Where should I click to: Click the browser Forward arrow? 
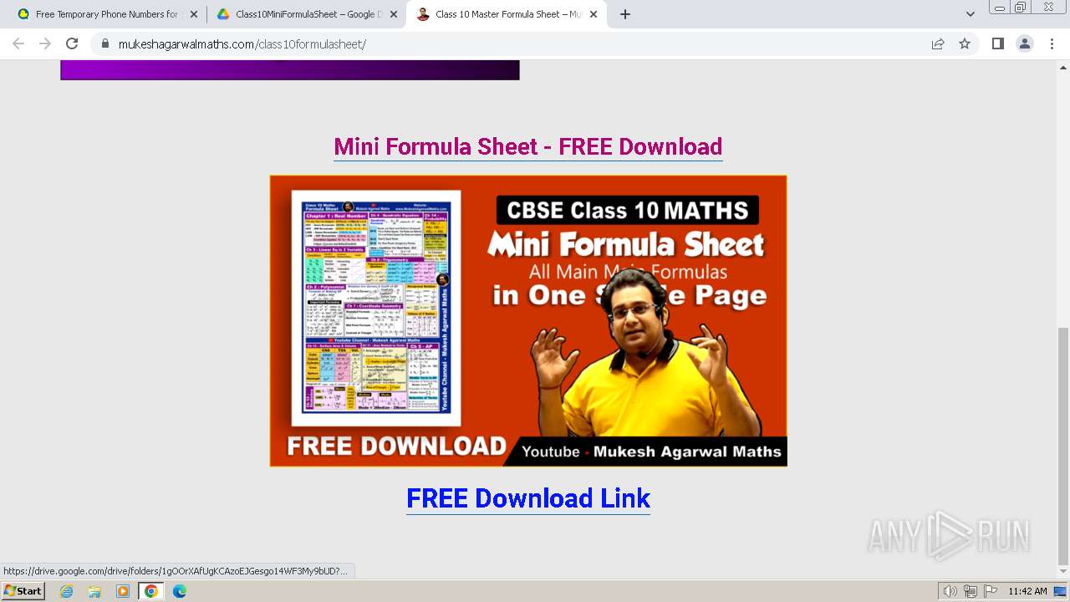coord(45,43)
